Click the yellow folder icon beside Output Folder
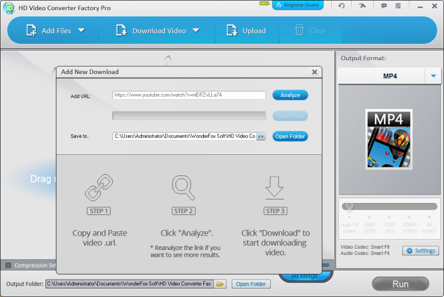The height and width of the screenshot is (297, 444). point(220,284)
